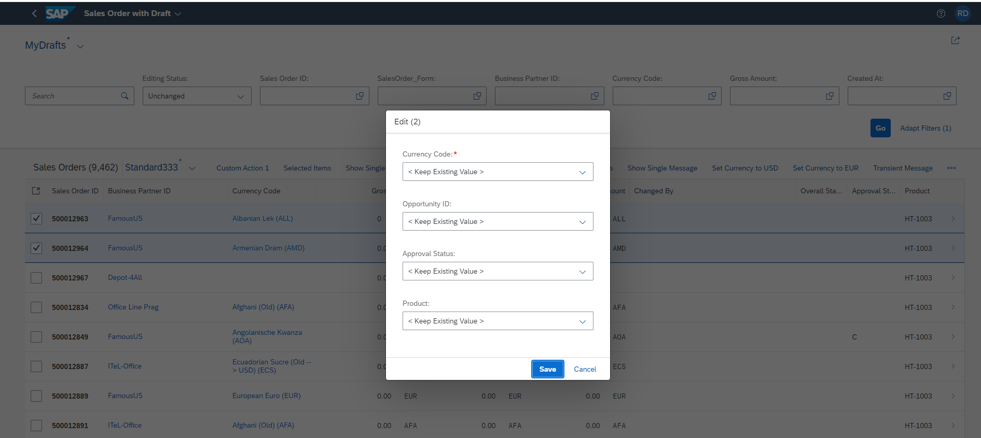Cancel the Edit dialog

(585, 369)
